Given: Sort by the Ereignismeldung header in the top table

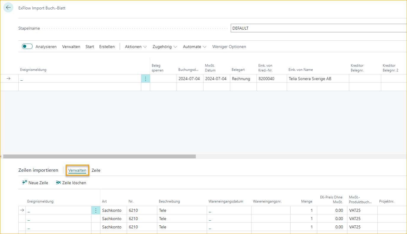Looking at the screenshot, I should (x=33, y=70).
